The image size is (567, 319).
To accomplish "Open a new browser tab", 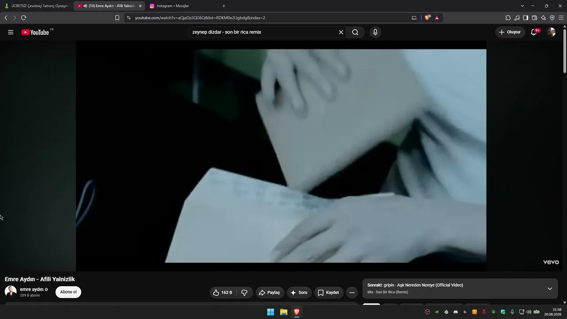I will point(224,6).
